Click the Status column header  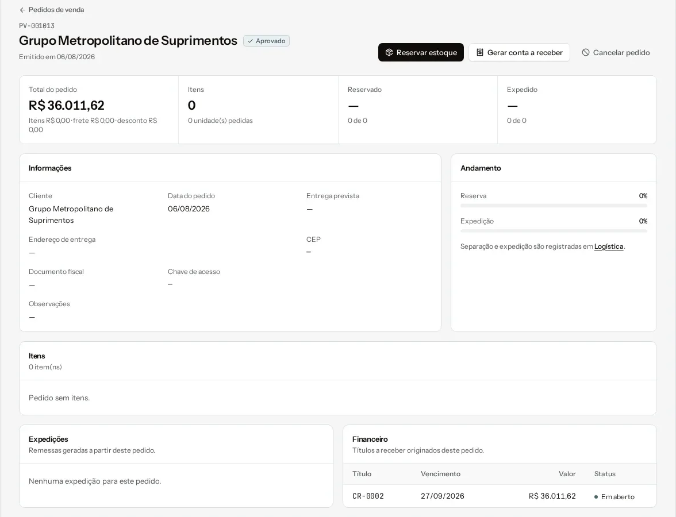pyautogui.click(x=605, y=474)
